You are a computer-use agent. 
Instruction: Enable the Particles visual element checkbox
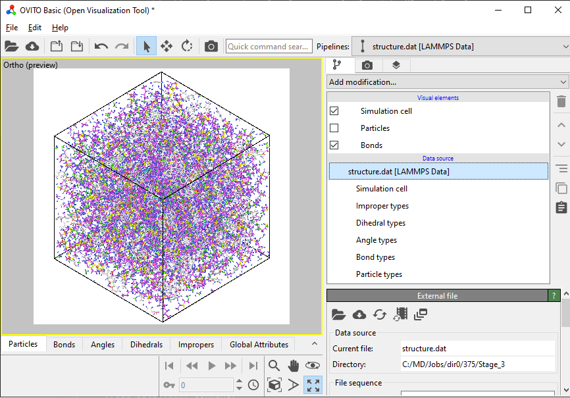coord(334,128)
